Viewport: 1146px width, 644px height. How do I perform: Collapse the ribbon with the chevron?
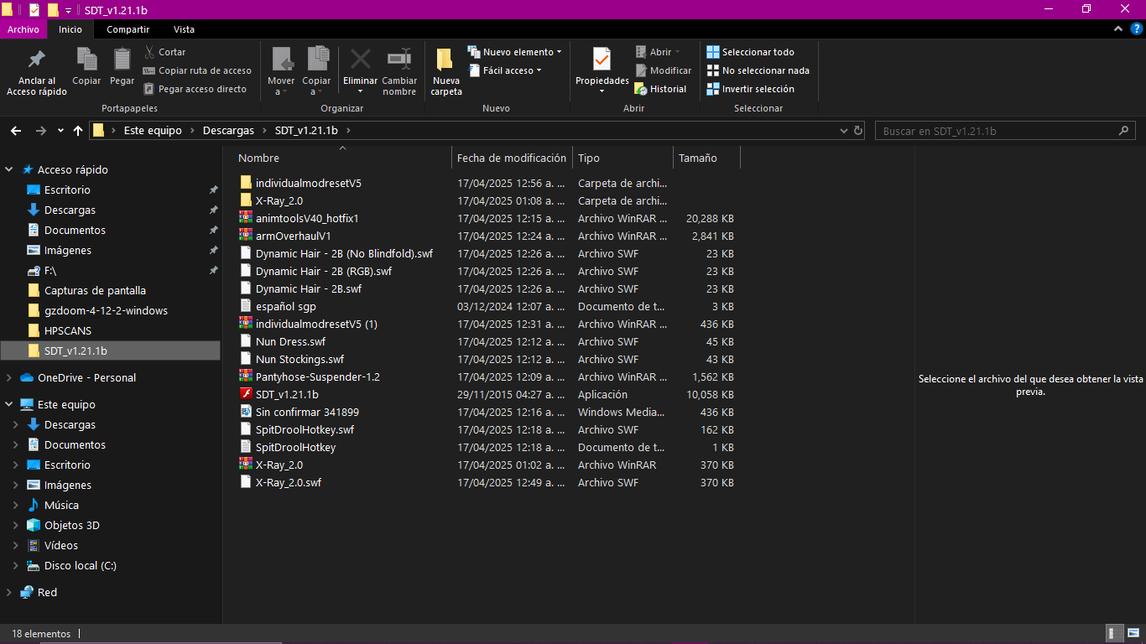pos(1118,29)
